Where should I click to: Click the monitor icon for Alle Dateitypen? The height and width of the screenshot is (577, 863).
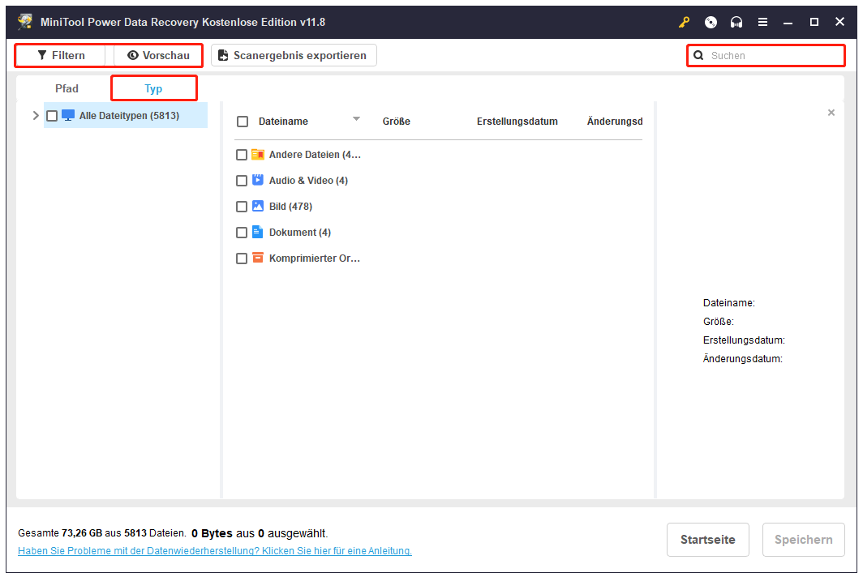point(67,116)
